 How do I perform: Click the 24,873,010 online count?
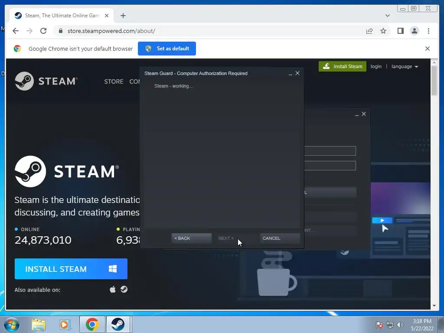click(x=43, y=240)
